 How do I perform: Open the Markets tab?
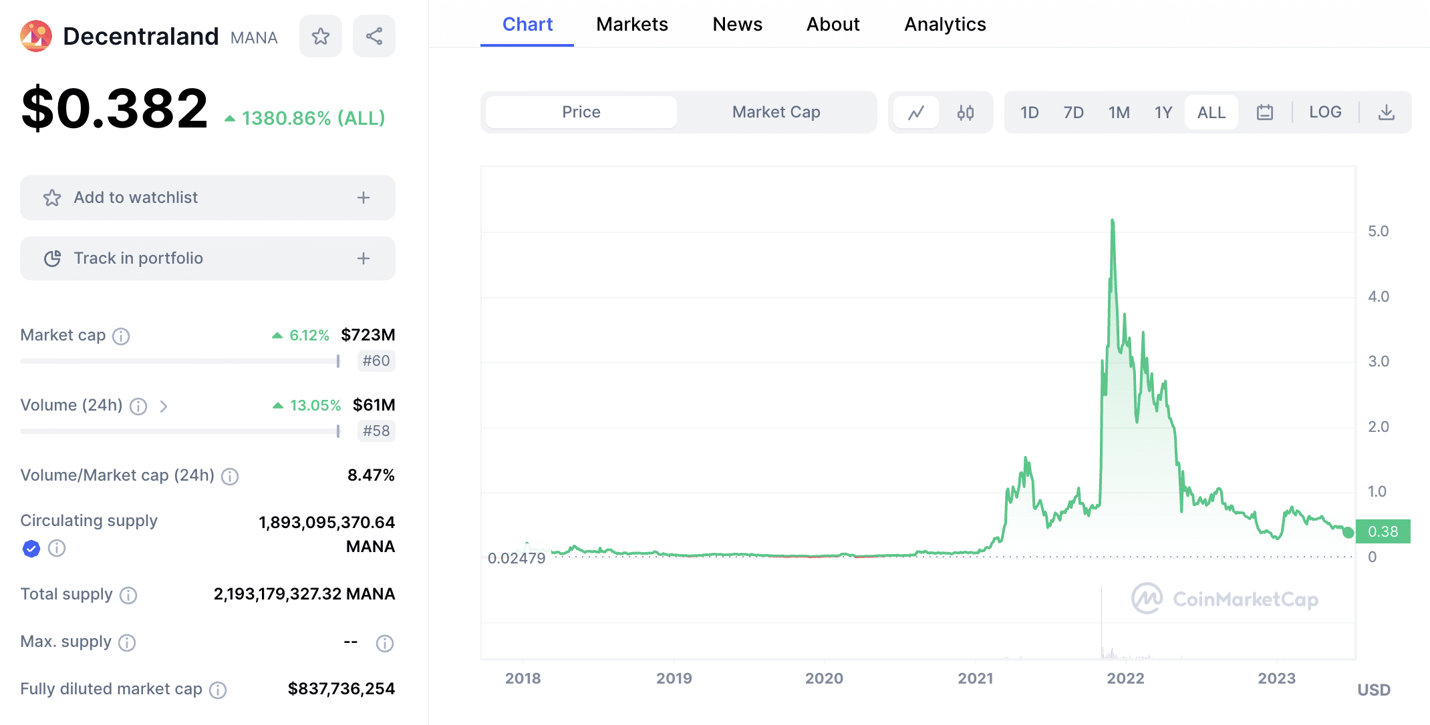pyautogui.click(x=632, y=24)
